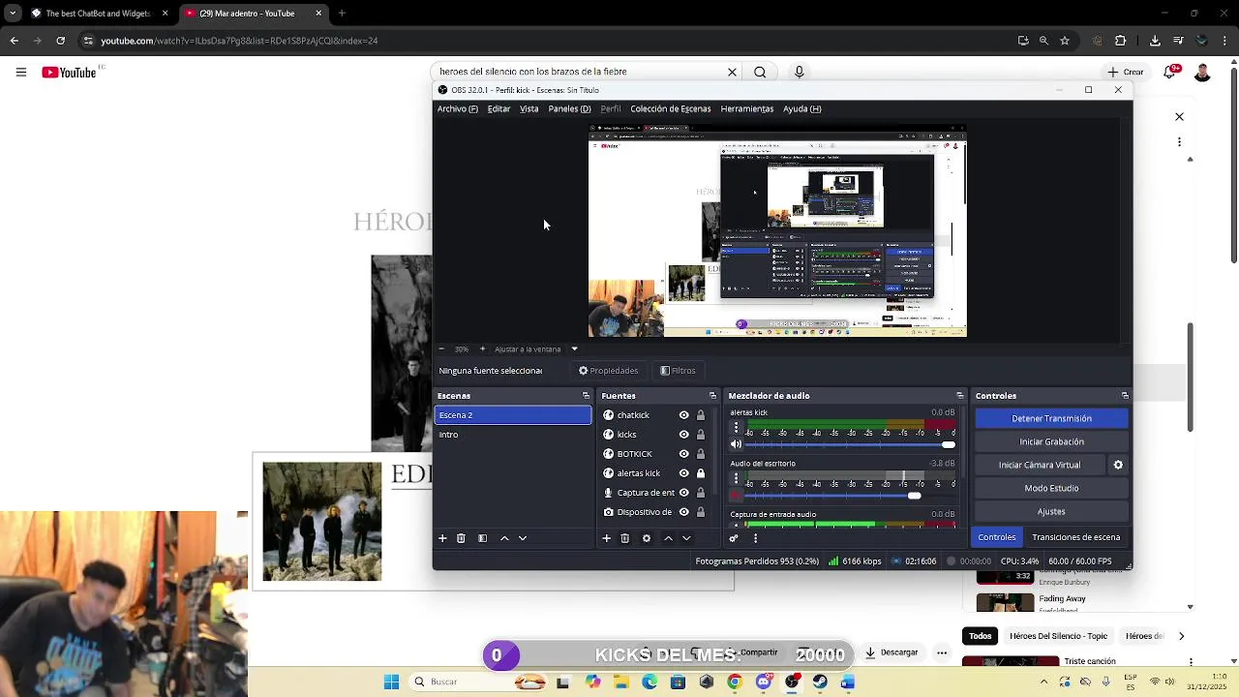Open preview scaling dropdown arrow
The image size is (1239, 697).
point(574,348)
